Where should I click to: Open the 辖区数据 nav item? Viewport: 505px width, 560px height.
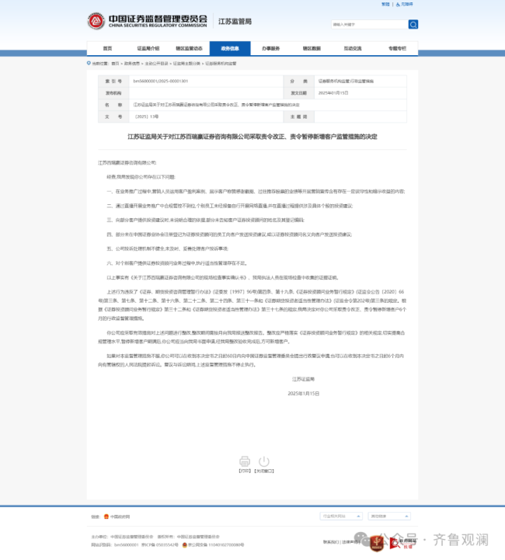312,48
